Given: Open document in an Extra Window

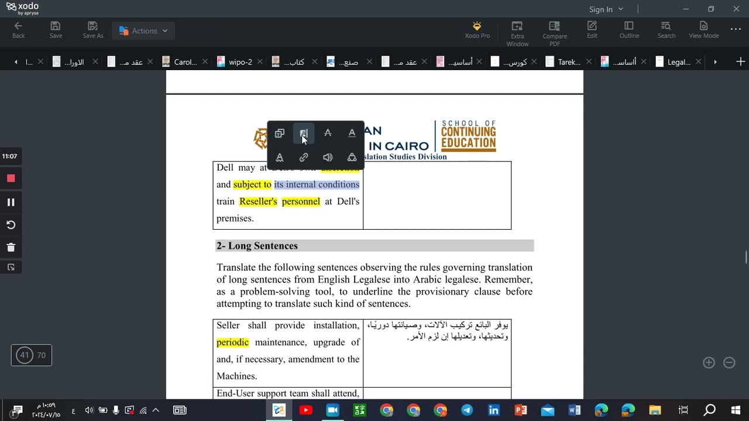Looking at the screenshot, I should [x=517, y=34].
